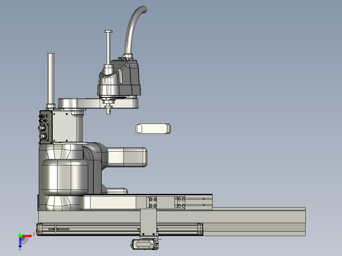
Task: Click the red X axis arrow on triad
Action: point(27,236)
